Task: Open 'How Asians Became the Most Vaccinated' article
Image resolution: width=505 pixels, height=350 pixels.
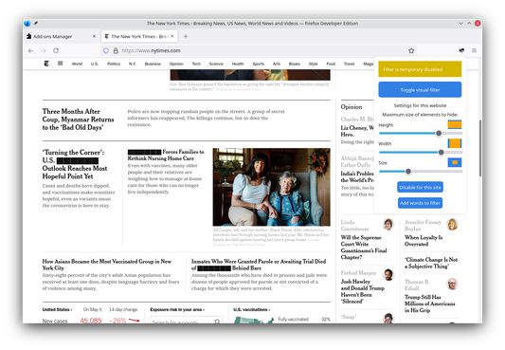Action: [107, 265]
